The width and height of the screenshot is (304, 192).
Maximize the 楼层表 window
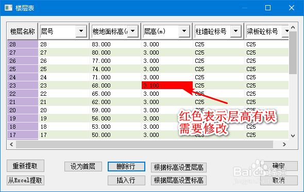point(268,8)
